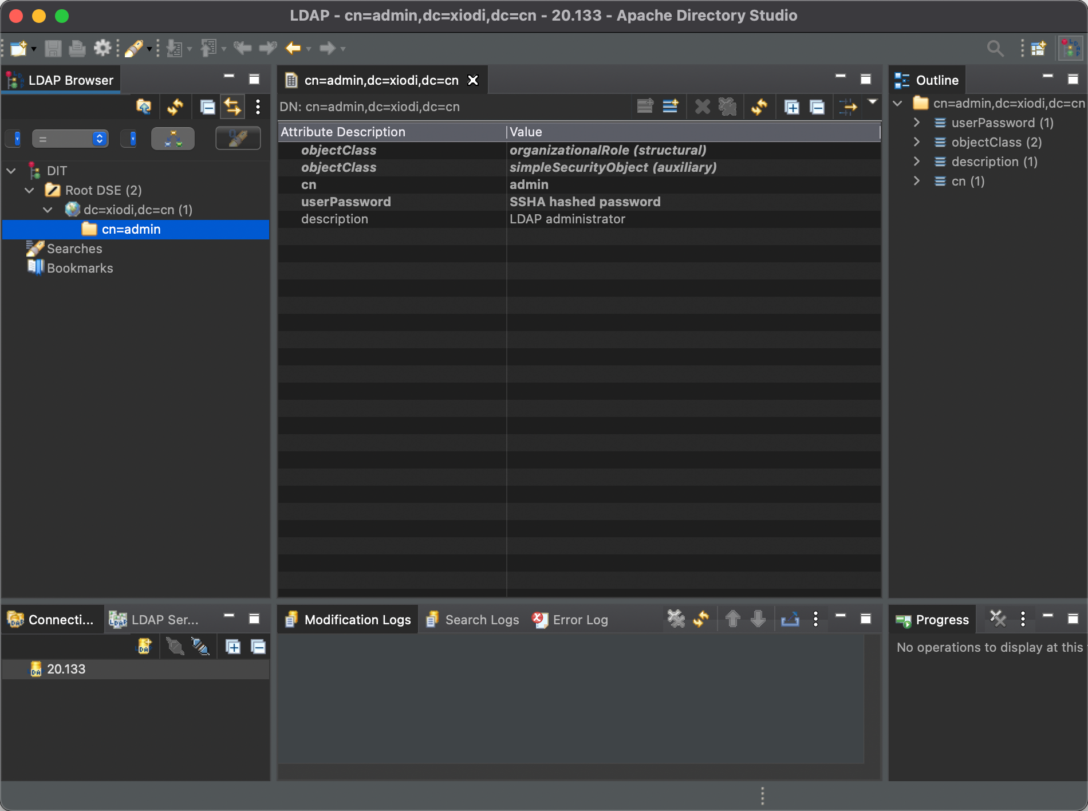Click the Open Perspective icon

(x=1038, y=48)
